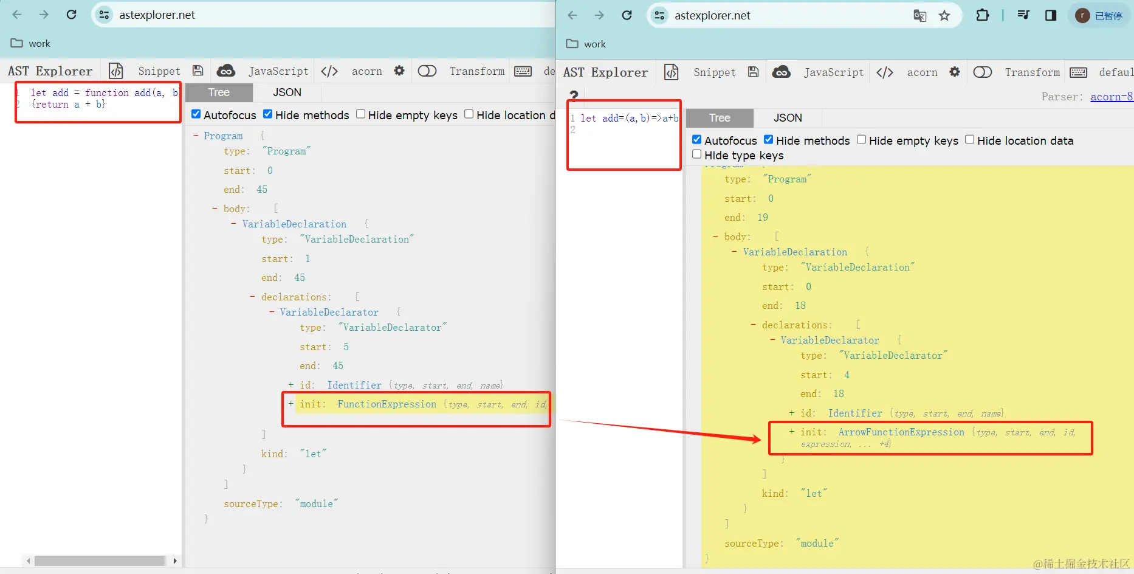Collapse body array in left tree
Screen dimensions: 1134x574
pos(215,209)
